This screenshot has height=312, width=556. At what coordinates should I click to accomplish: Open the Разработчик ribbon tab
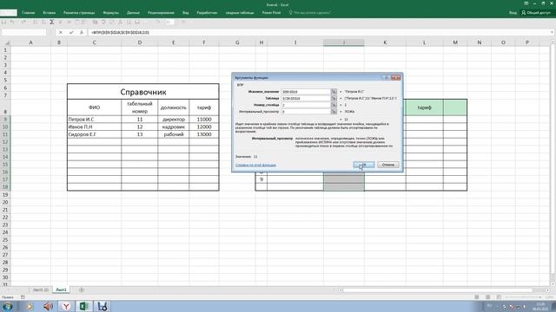207,12
